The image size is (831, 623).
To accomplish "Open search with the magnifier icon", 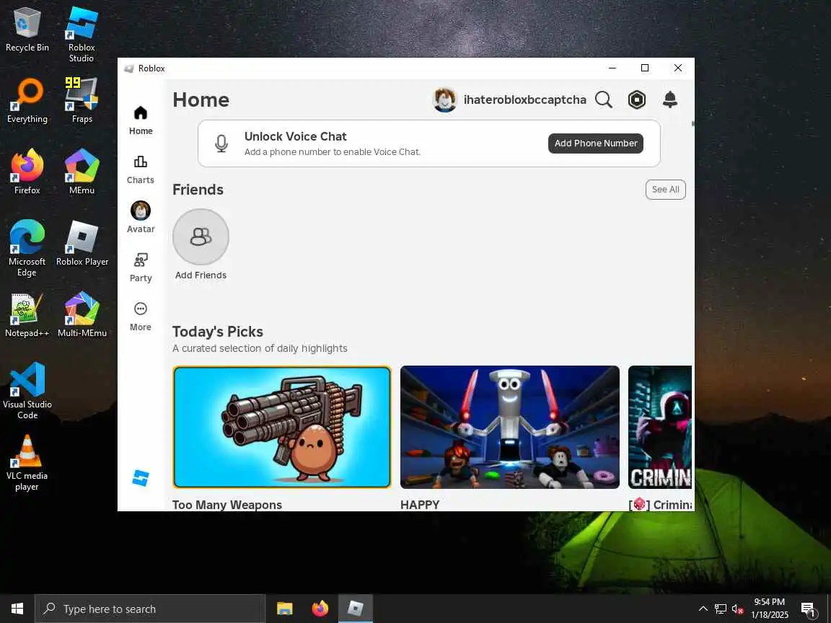I will [x=604, y=100].
